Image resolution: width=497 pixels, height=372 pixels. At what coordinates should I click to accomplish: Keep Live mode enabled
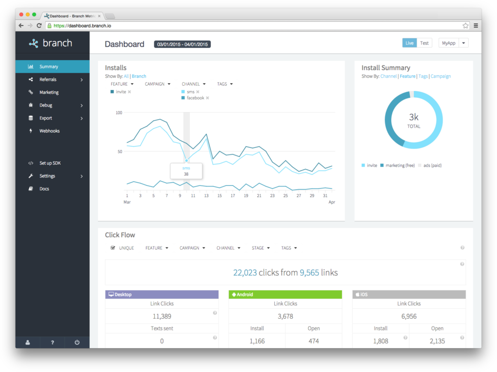(409, 43)
